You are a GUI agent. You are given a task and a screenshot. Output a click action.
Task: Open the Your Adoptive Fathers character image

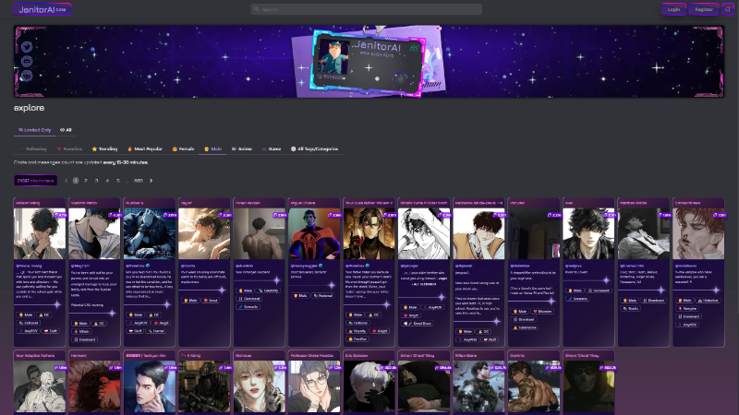pos(40,386)
